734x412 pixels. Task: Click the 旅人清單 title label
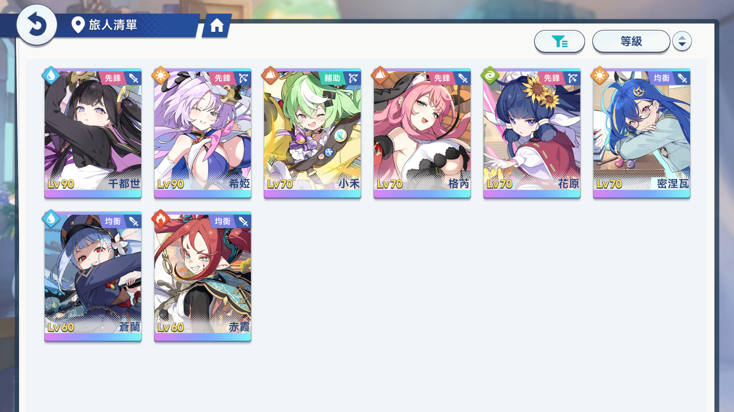113,25
